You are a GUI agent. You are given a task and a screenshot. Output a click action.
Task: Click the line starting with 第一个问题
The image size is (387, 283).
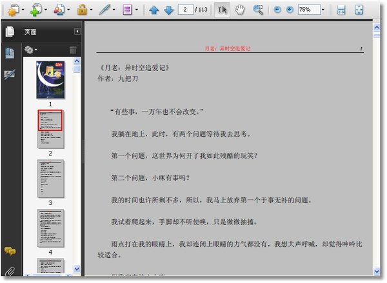pyautogui.click(x=184, y=156)
